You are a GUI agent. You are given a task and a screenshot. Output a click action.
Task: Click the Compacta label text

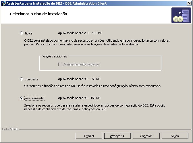click(32, 79)
